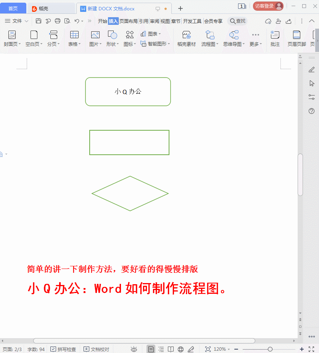Insert a cover page (封面页)
The height and width of the screenshot is (353, 319).
click(12, 39)
